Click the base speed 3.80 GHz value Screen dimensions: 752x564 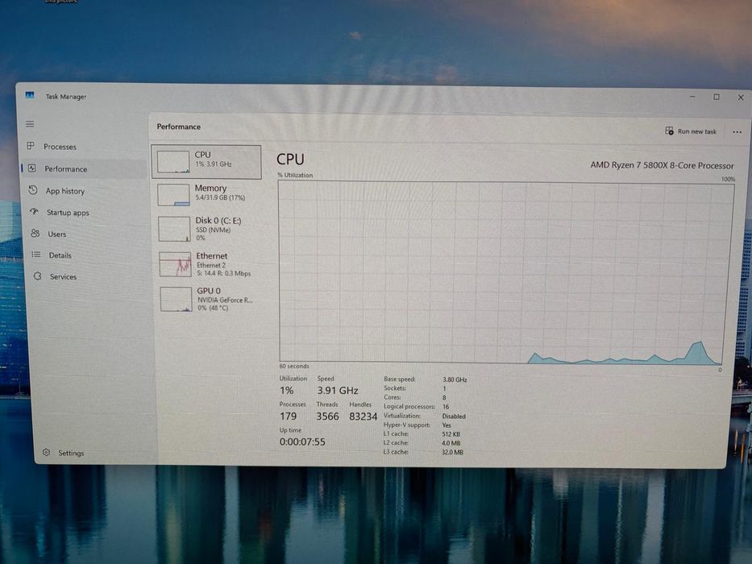pos(455,379)
